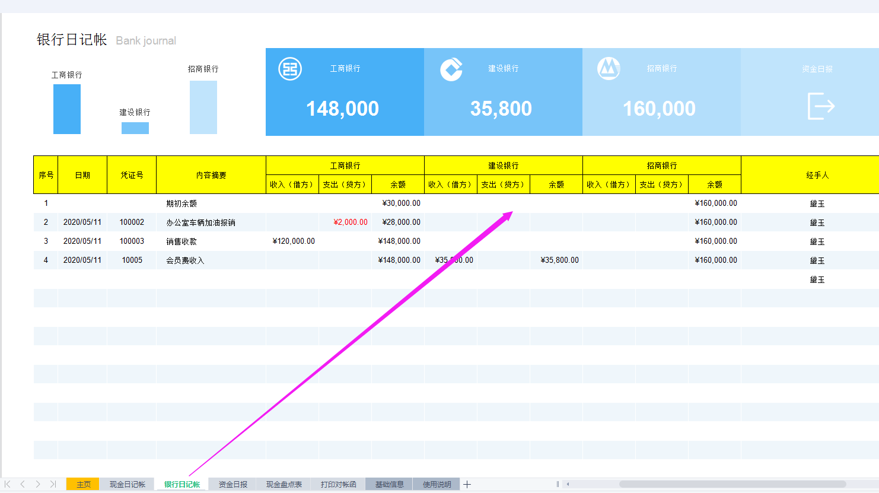Go to the last sheet arrow

pyautogui.click(x=53, y=484)
